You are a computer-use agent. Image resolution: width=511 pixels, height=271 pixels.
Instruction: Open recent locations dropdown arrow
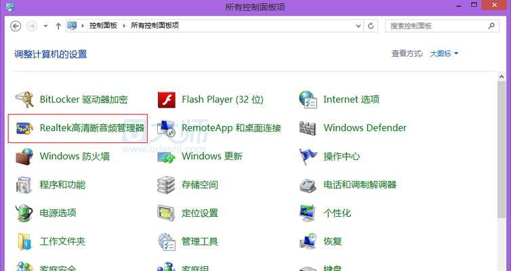[x=45, y=26]
